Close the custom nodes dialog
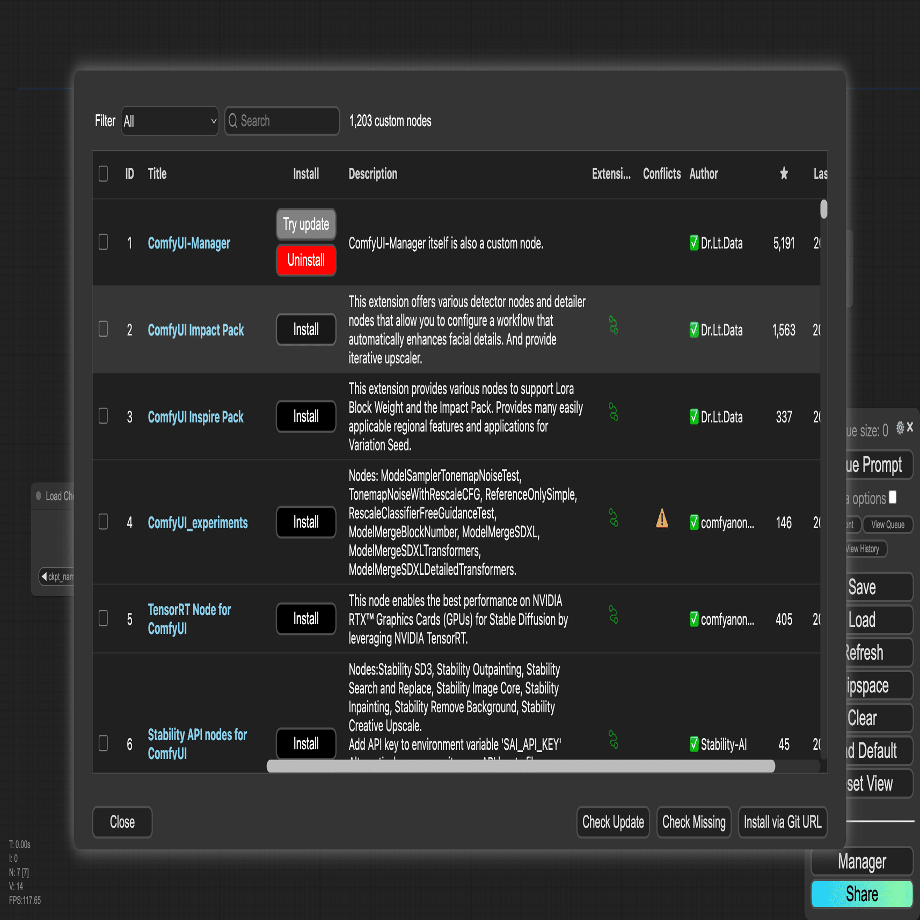 pos(122,822)
